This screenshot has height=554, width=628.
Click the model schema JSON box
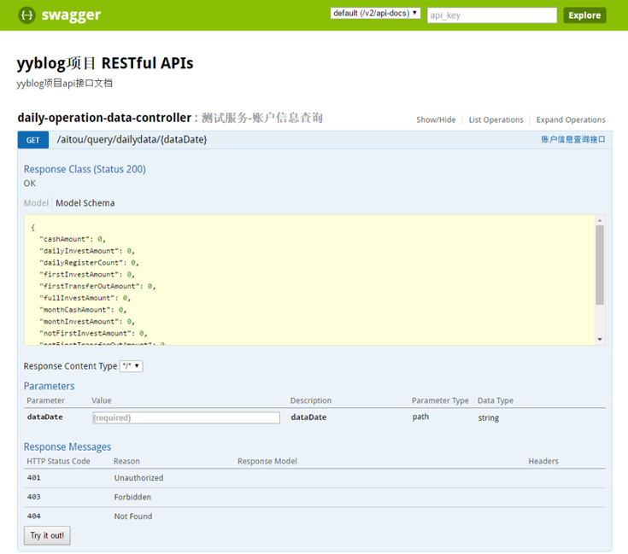point(309,280)
